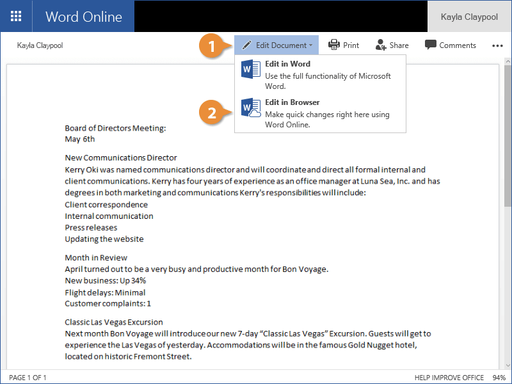Open Kayla Claypool account in header

469,17
